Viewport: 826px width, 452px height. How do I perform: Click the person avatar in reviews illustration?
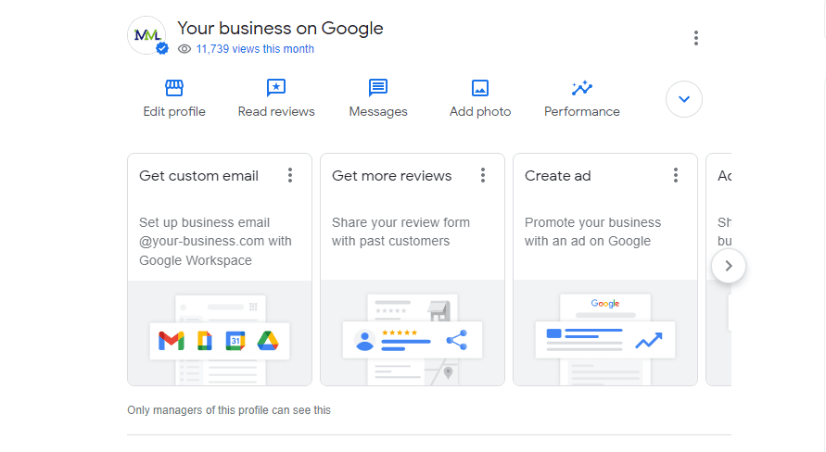tap(364, 340)
